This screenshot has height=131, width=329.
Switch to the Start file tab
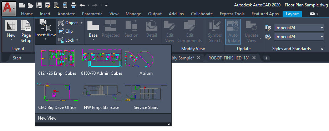coord(17,58)
